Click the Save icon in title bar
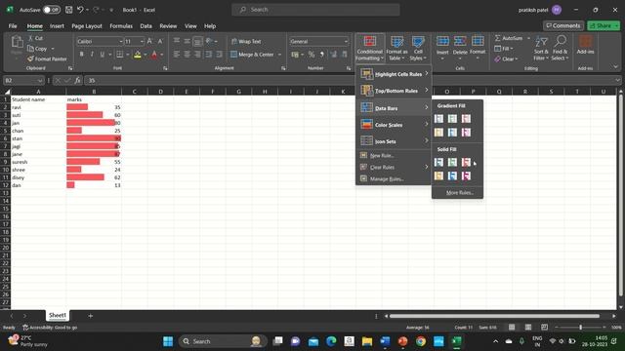 (68, 10)
